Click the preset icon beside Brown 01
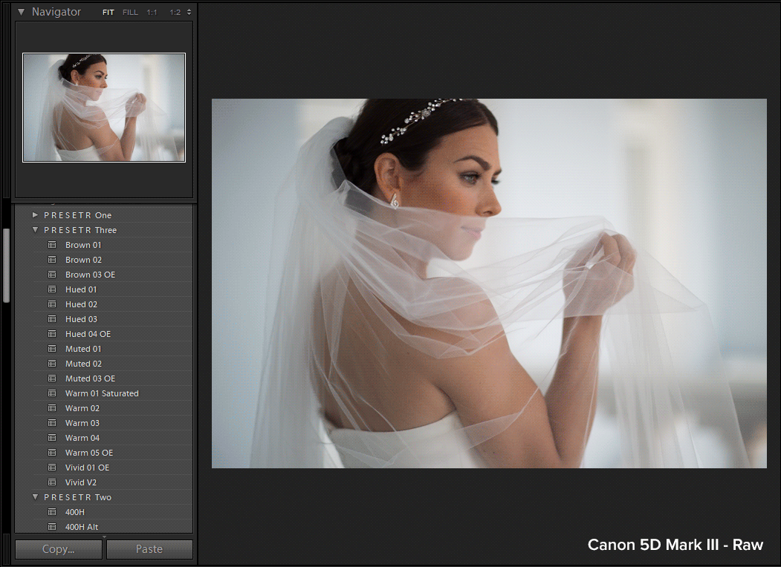The image size is (781, 567). tap(51, 244)
